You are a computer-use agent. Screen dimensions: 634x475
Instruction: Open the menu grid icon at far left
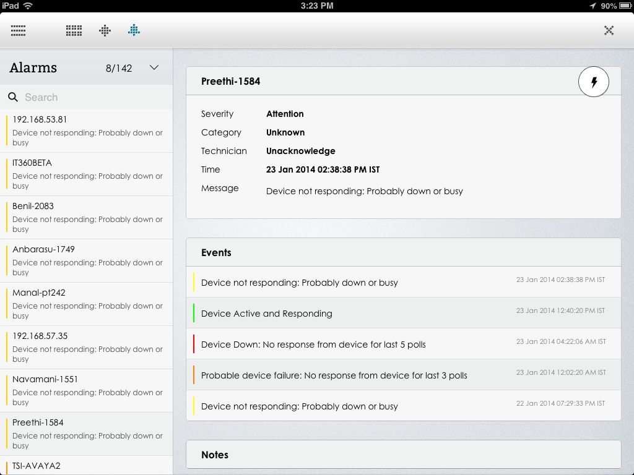(x=18, y=30)
